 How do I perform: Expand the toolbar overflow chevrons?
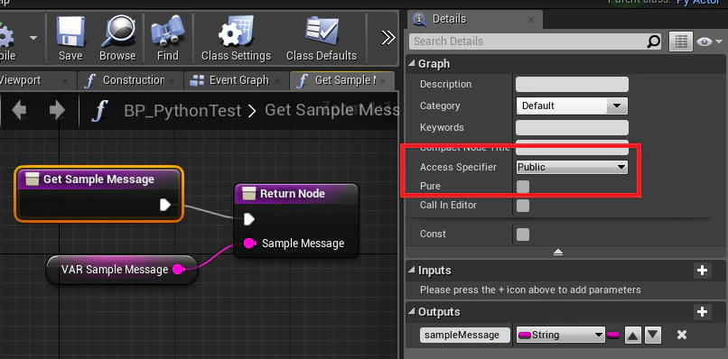387,38
